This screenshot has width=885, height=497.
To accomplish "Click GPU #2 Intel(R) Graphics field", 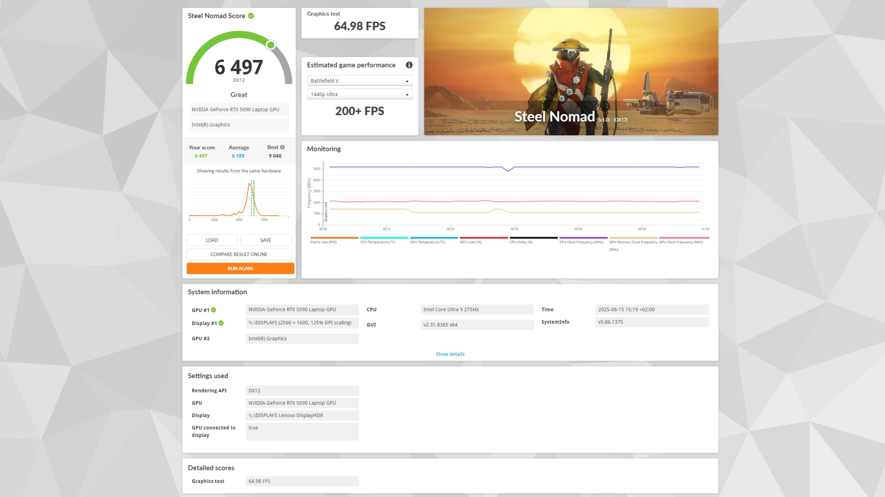I will (302, 338).
